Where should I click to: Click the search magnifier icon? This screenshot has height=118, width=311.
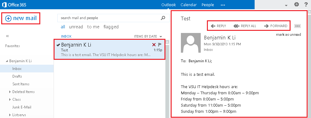click(163, 18)
